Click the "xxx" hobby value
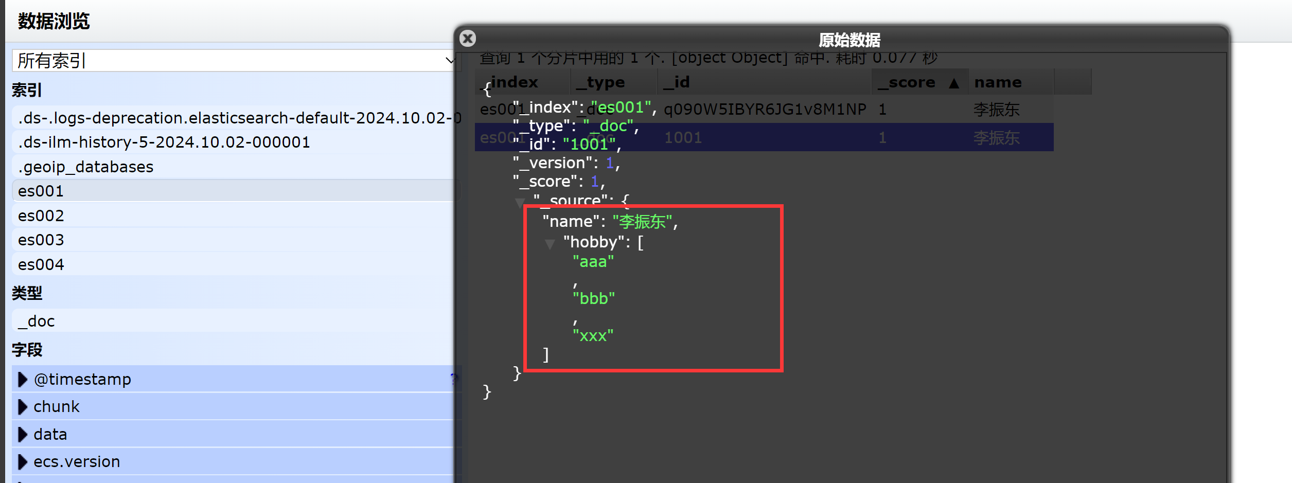 point(593,336)
